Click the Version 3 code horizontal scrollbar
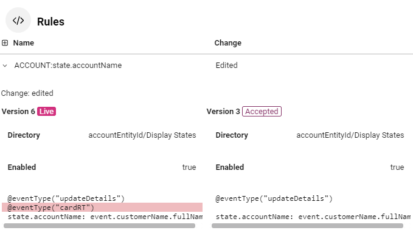This screenshot has width=413, height=233. [307, 226]
